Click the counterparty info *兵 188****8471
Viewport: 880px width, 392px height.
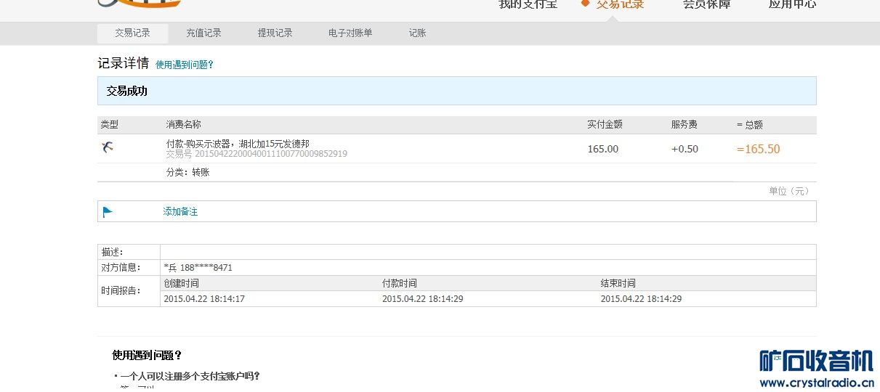(198, 268)
